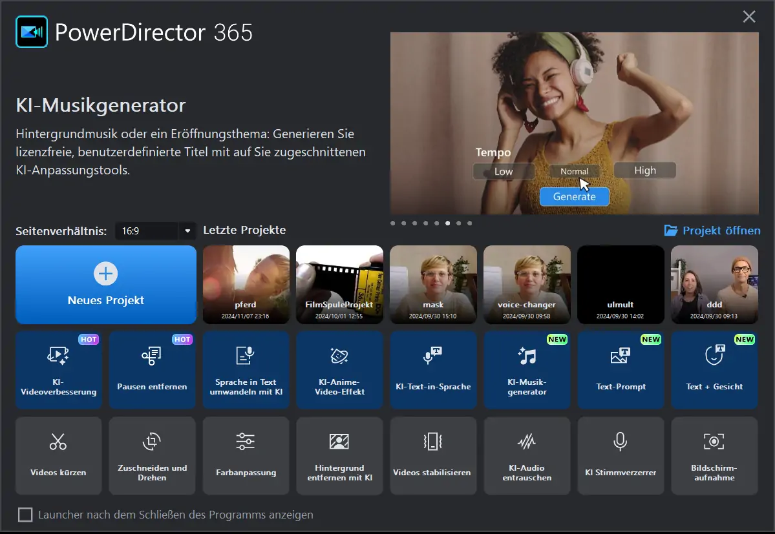Enable Launcher nach dem Schließen anzeigen checkbox
This screenshot has width=775, height=534.
(25, 515)
